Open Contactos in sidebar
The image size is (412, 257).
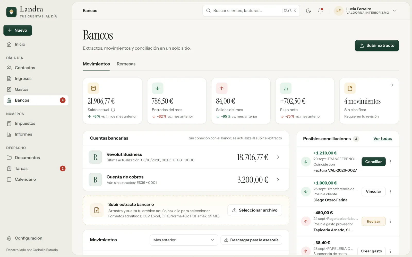(x=36, y=68)
